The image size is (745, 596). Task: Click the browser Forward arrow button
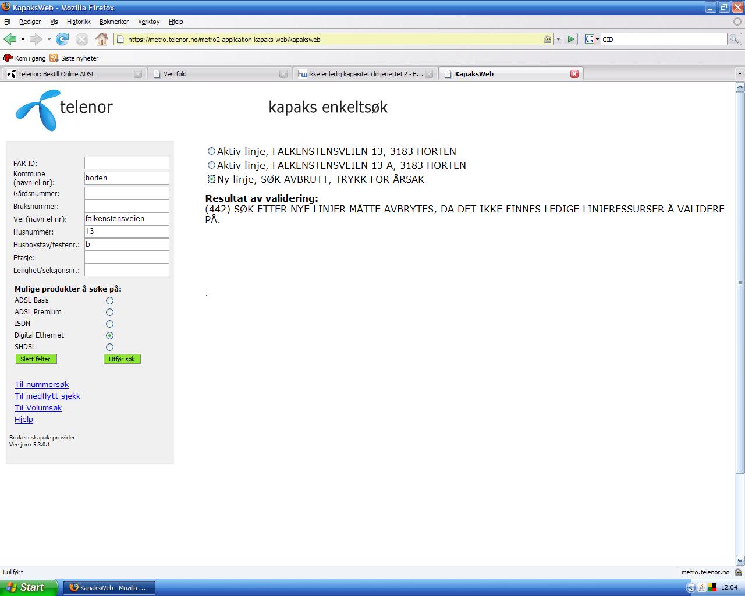[x=36, y=39]
